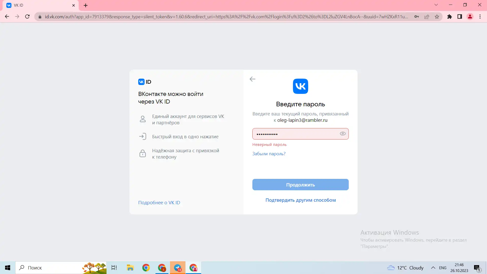Viewport: 487px width, 274px height.
Task: Open a new browser tab
Action: 86,5
